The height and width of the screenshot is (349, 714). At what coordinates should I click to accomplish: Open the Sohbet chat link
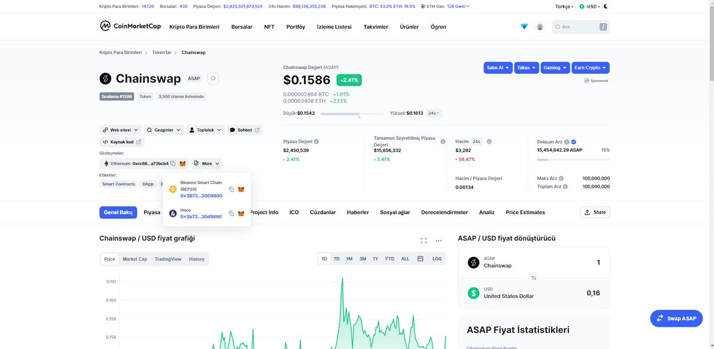[x=245, y=130]
